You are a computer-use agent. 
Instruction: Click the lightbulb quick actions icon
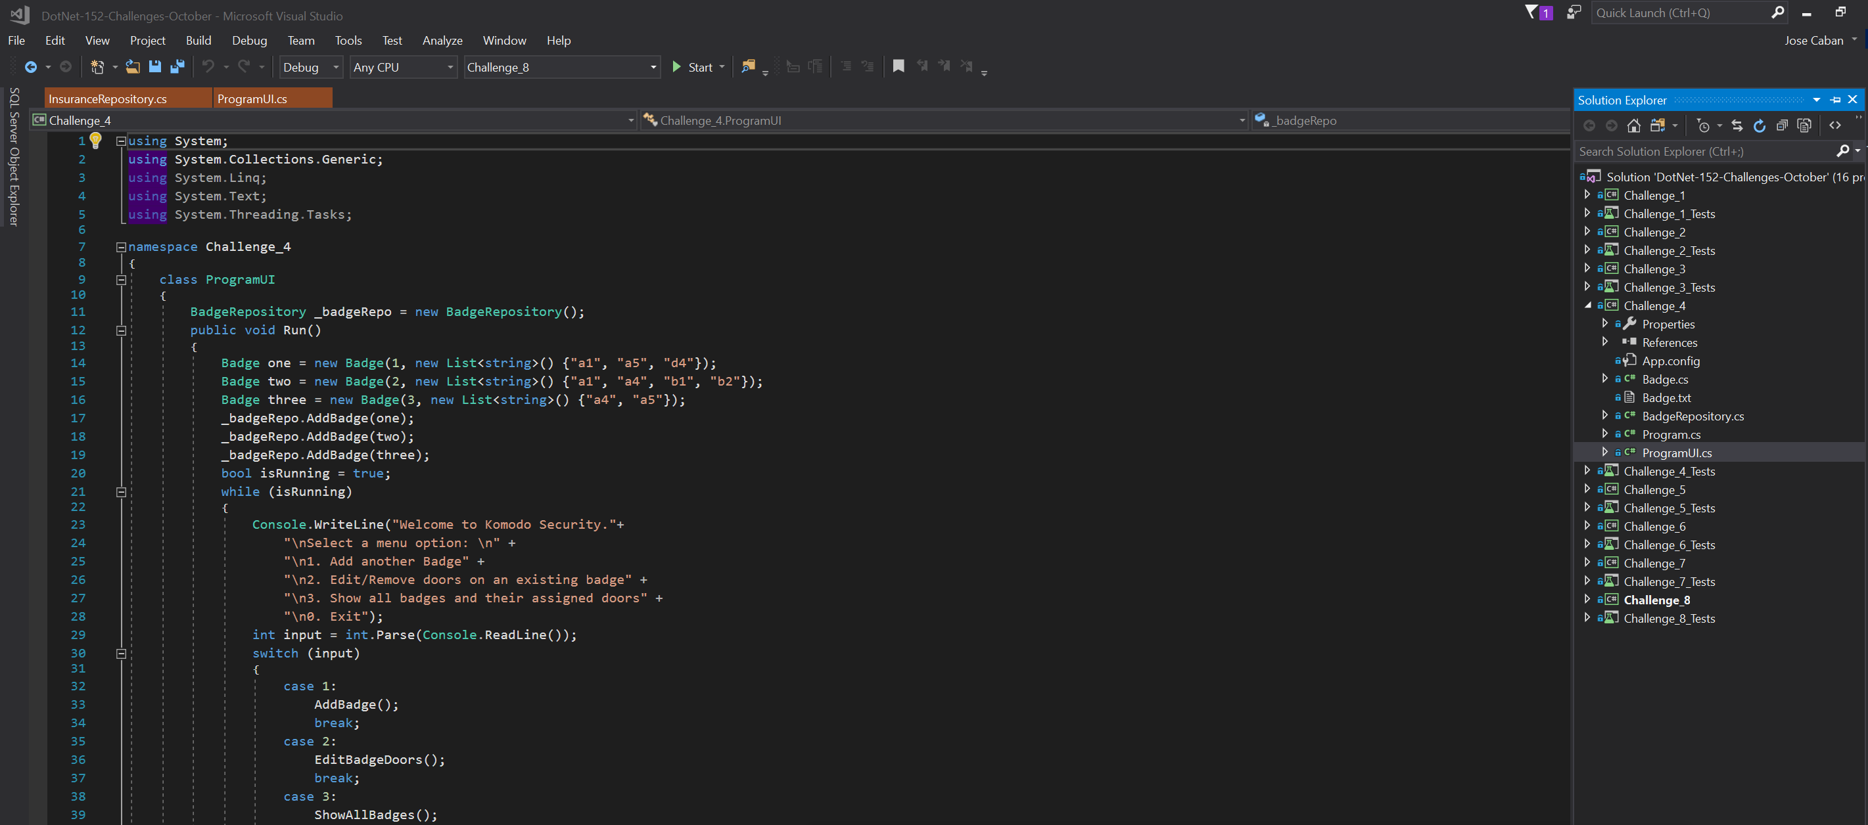[x=96, y=141]
